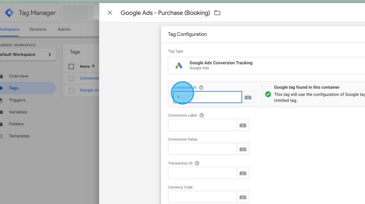This screenshot has height=204, width=365.
Task: Open variable picker for Conversion Value
Action: coord(243,149)
